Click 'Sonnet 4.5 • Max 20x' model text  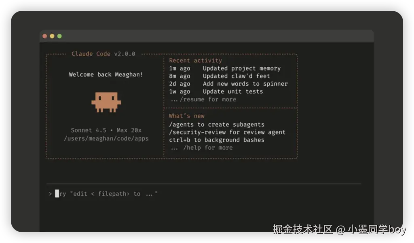click(106, 130)
